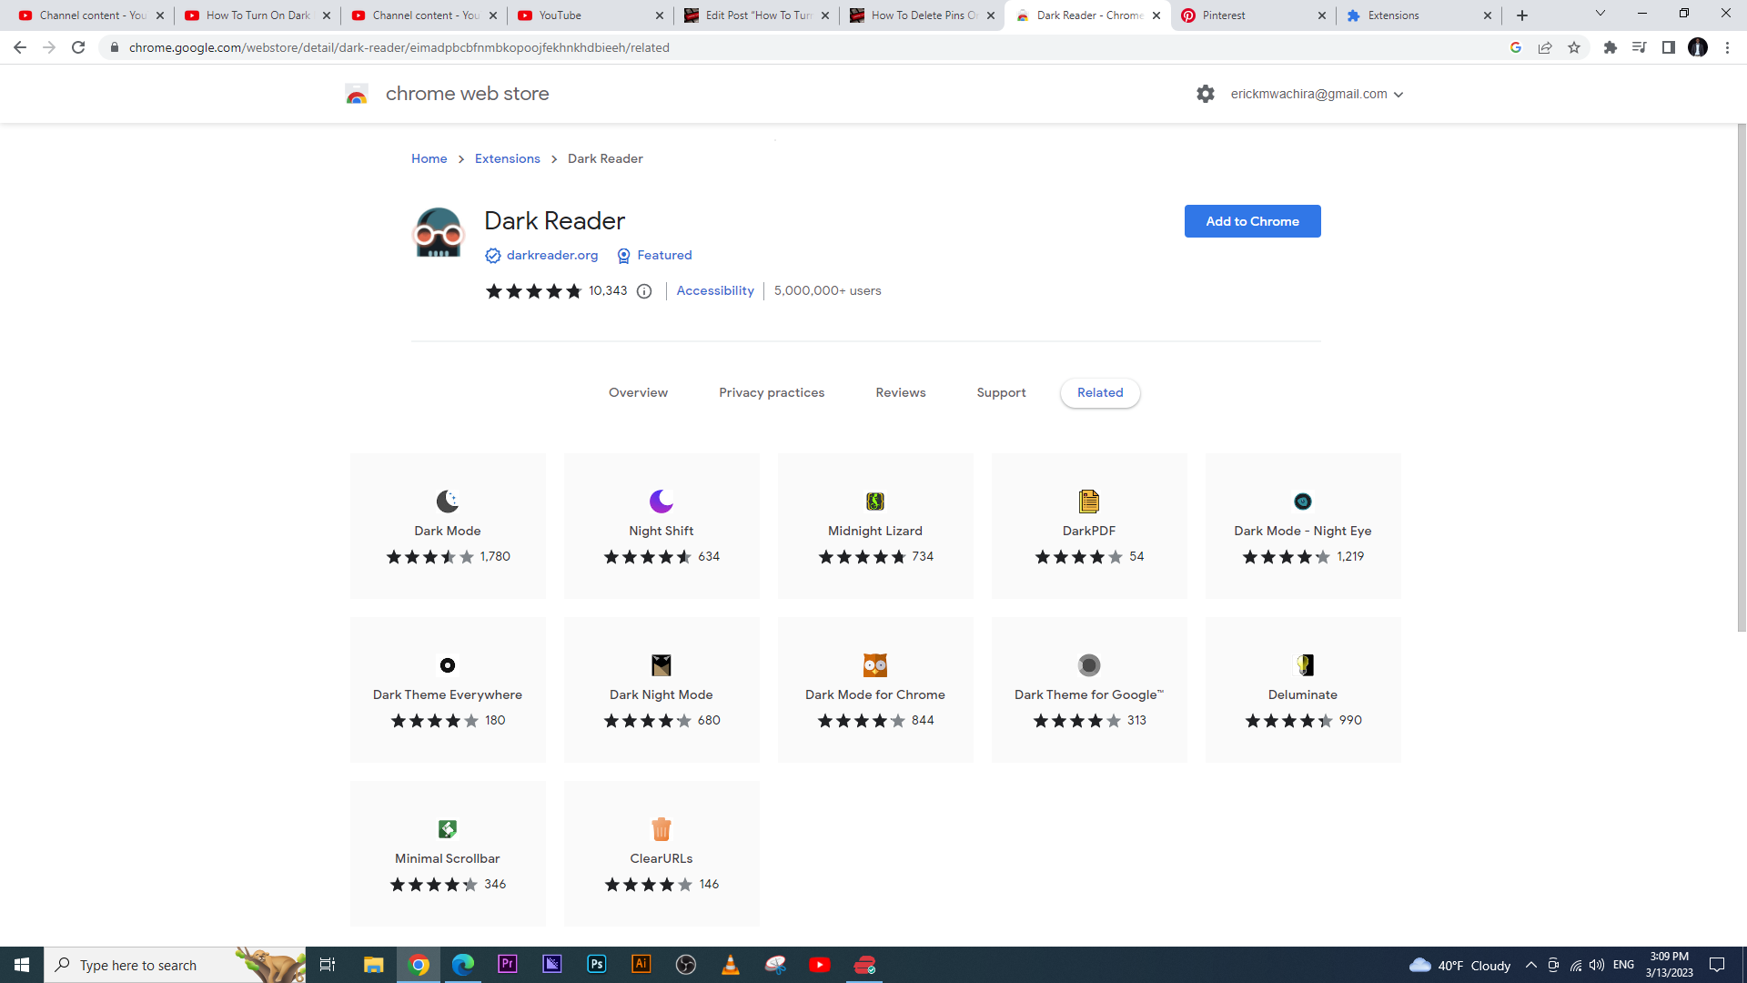The width and height of the screenshot is (1747, 983).
Task: Open the darkreader.org publisher link
Action: pos(551,256)
